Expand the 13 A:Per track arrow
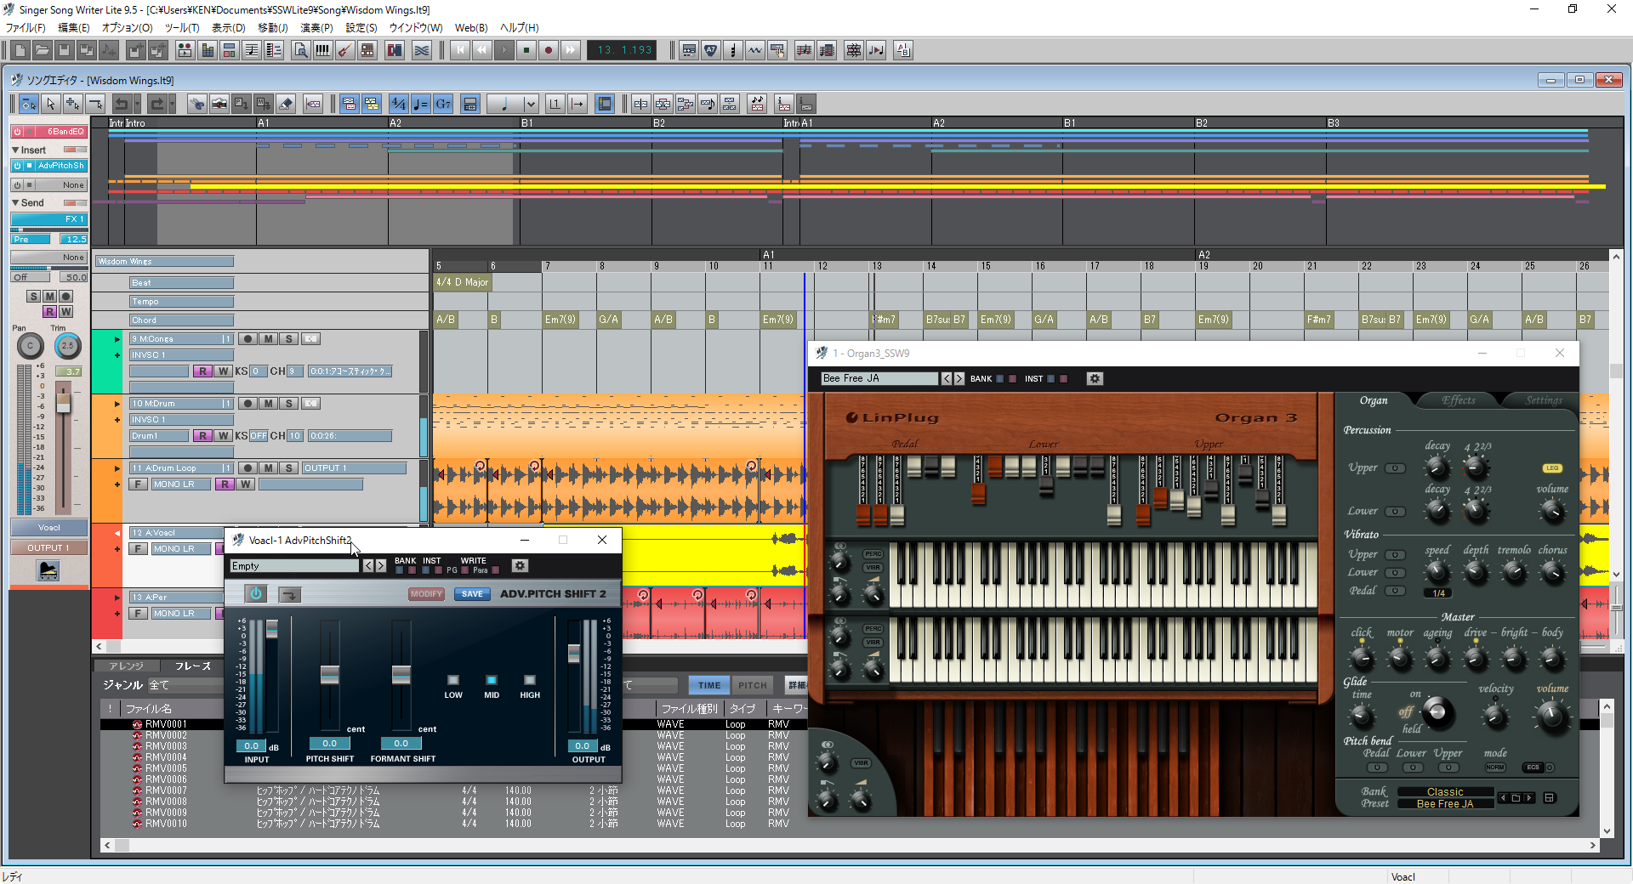This screenshot has height=884, width=1633. pos(117,598)
